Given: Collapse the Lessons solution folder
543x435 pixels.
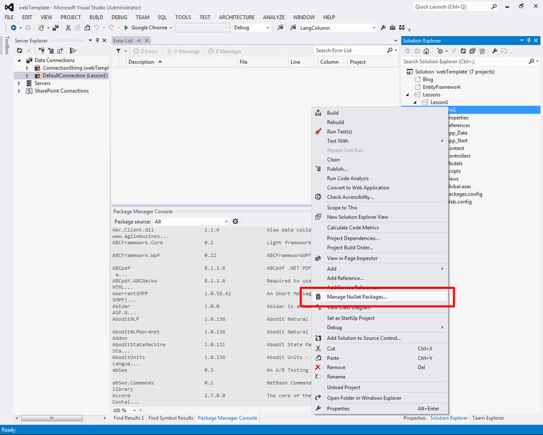Looking at the screenshot, I should [408, 94].
